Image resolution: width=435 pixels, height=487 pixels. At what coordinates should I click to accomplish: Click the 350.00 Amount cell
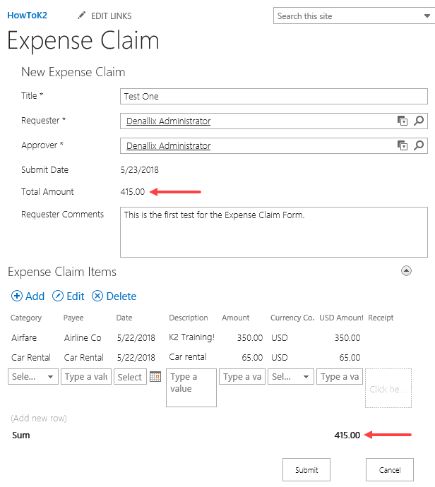pos(250,337)
